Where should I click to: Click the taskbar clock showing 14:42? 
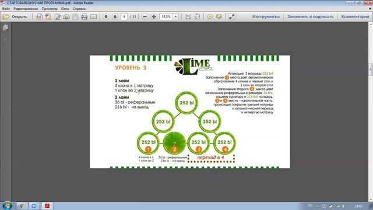pyautogui.click(x=358, y=206)
